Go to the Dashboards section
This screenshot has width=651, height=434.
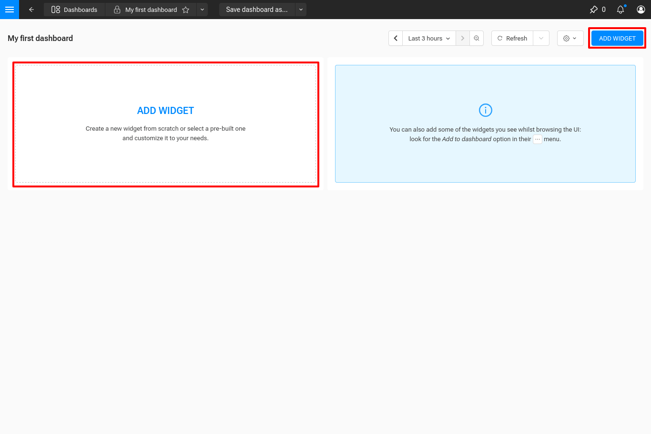tap(74, 9)
